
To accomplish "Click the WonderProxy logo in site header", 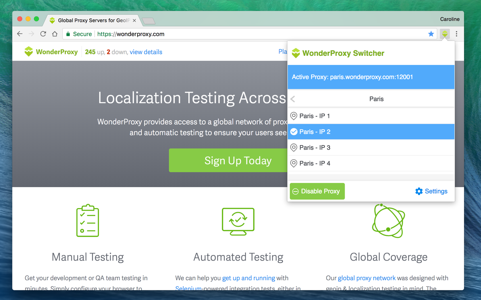I will point(51,52).
